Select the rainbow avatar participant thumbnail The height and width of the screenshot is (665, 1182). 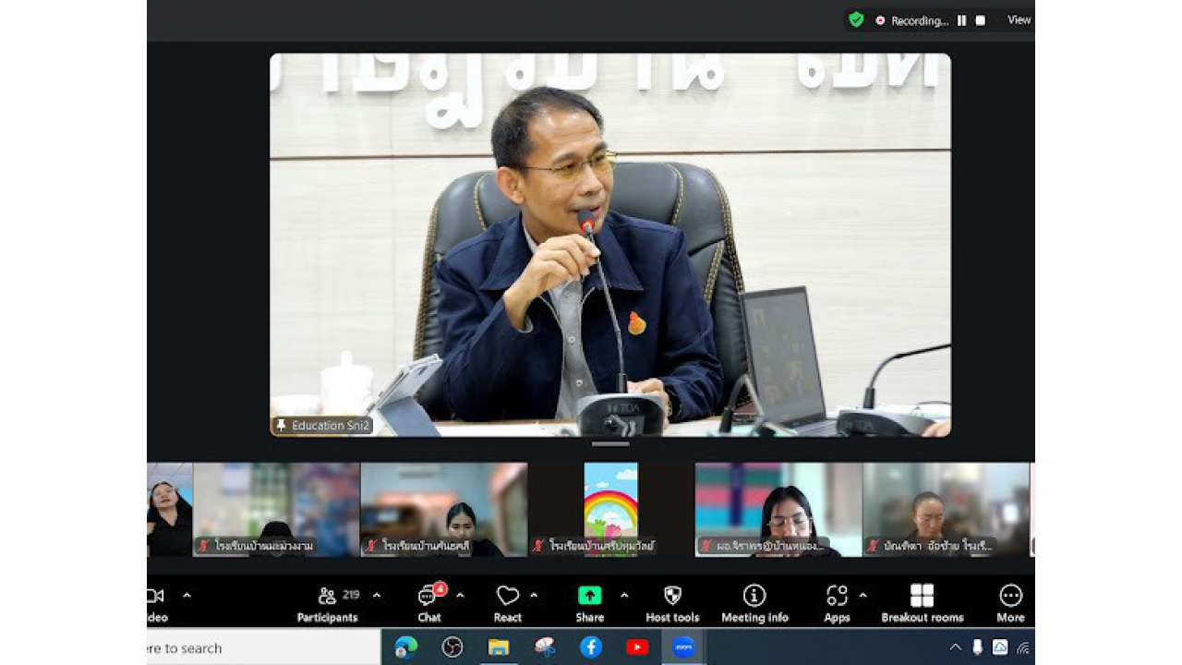(x=610, y=509)
